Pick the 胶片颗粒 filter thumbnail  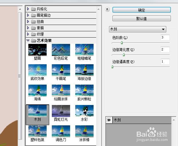pyautogui.click(x=84, y=91)
